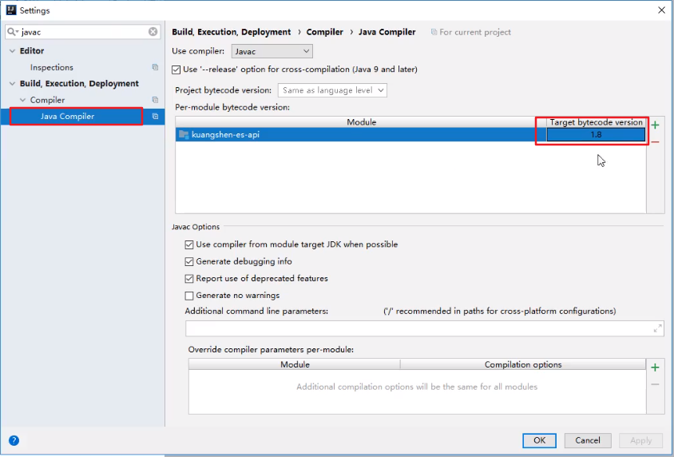Viewport: 674px width, 457px height.
Task: Enable Generate no warnings
Action: [x=189, y=296]
